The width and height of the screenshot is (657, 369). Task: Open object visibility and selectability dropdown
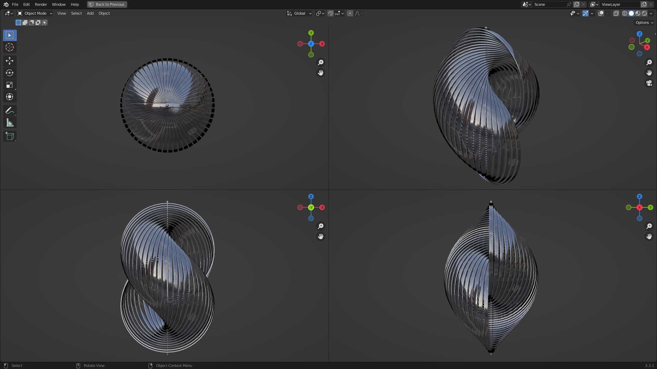click(x=575, y=13)
